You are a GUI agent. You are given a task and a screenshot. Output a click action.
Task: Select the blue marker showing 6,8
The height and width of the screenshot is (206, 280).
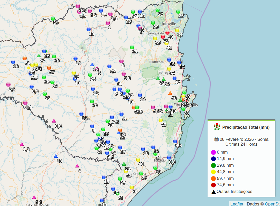tap(169, 157)
